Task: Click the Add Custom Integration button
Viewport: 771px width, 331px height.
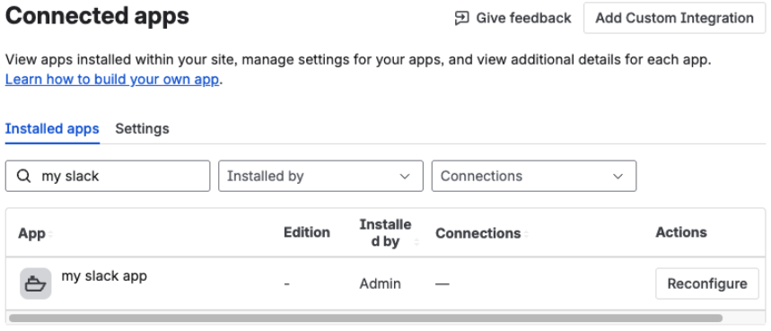Action: click(675, 18)
